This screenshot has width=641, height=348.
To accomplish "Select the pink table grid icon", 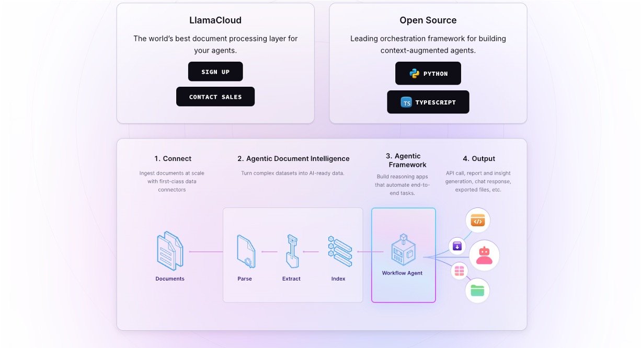I will point(459,271).
